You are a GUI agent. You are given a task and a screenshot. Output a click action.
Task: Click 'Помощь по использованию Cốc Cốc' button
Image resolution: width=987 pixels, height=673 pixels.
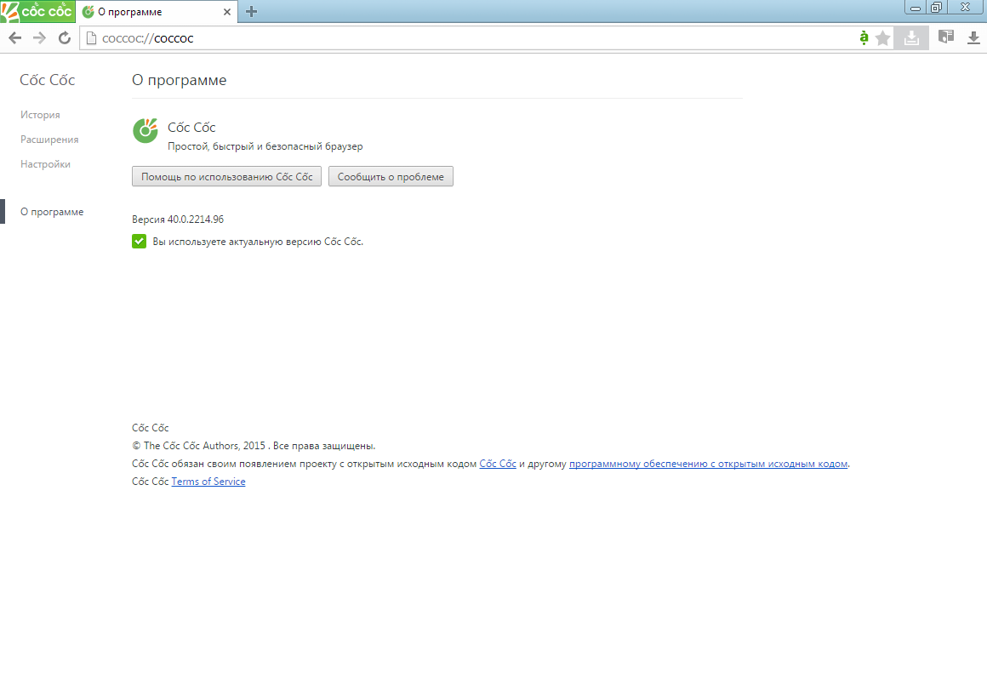pos(226,176)
